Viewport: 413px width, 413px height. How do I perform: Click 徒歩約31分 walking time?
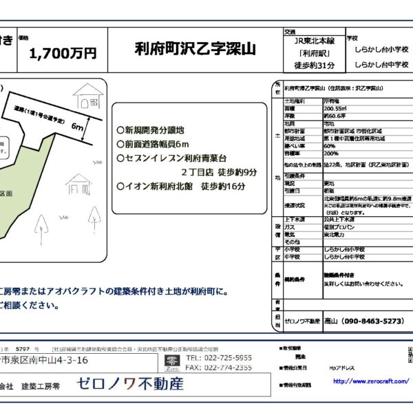(315, 65)
